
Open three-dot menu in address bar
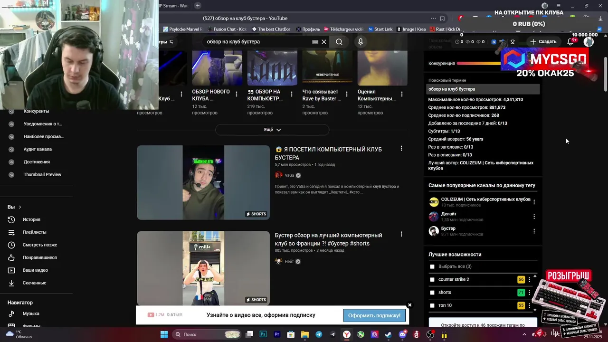pyautogui.click(x=433, y=19)
